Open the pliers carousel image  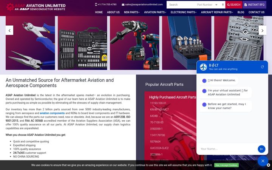[30, 43]
